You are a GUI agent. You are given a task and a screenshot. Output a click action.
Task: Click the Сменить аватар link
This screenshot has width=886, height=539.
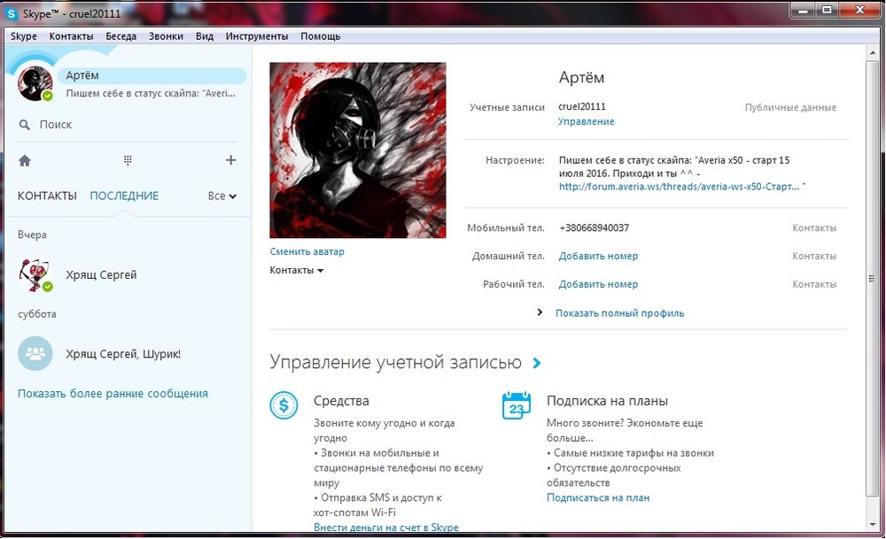coord(307,251)
